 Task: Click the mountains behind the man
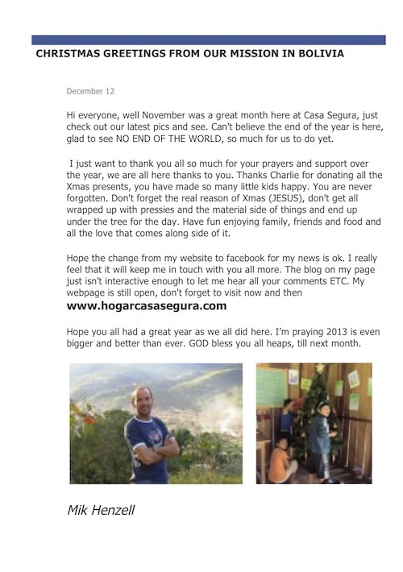click(x=157, y=387)
